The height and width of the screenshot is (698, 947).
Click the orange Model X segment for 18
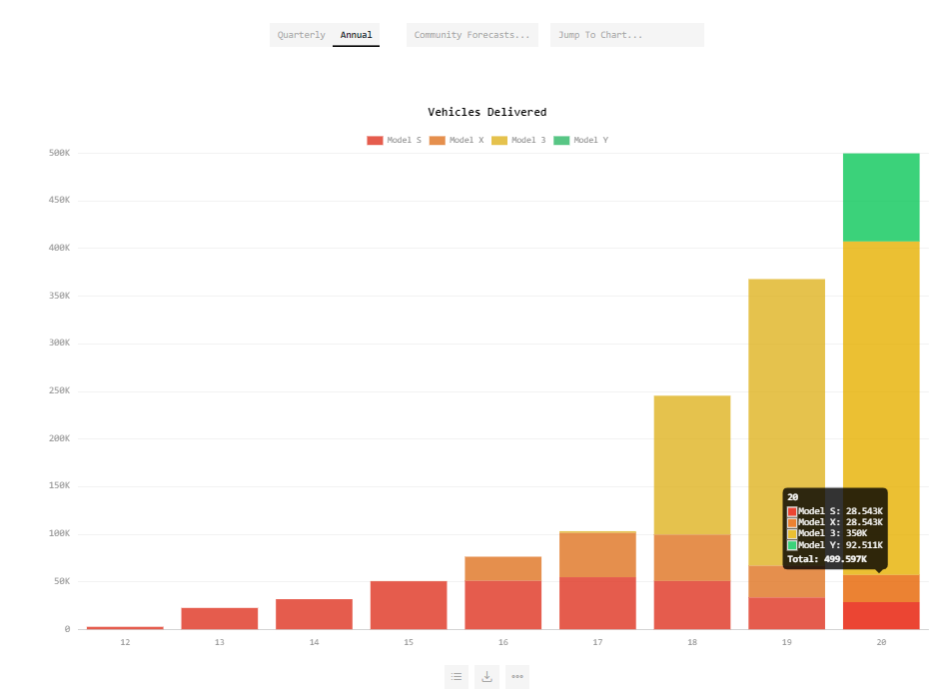(692, 558)
